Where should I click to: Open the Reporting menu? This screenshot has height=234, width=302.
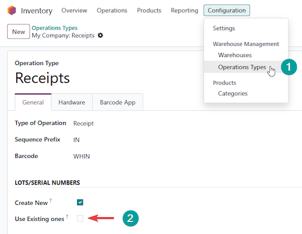[184, 10]
